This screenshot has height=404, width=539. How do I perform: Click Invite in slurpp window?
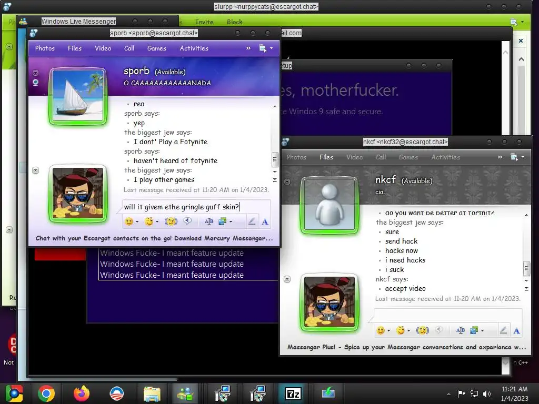coord(204,22)
